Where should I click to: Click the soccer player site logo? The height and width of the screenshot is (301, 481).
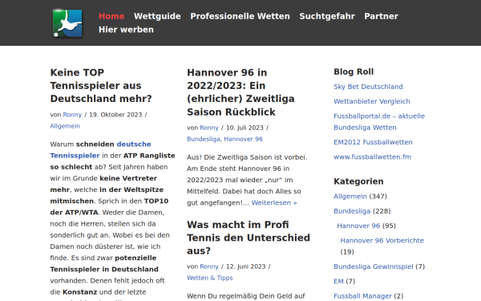[x=67, y=23]
